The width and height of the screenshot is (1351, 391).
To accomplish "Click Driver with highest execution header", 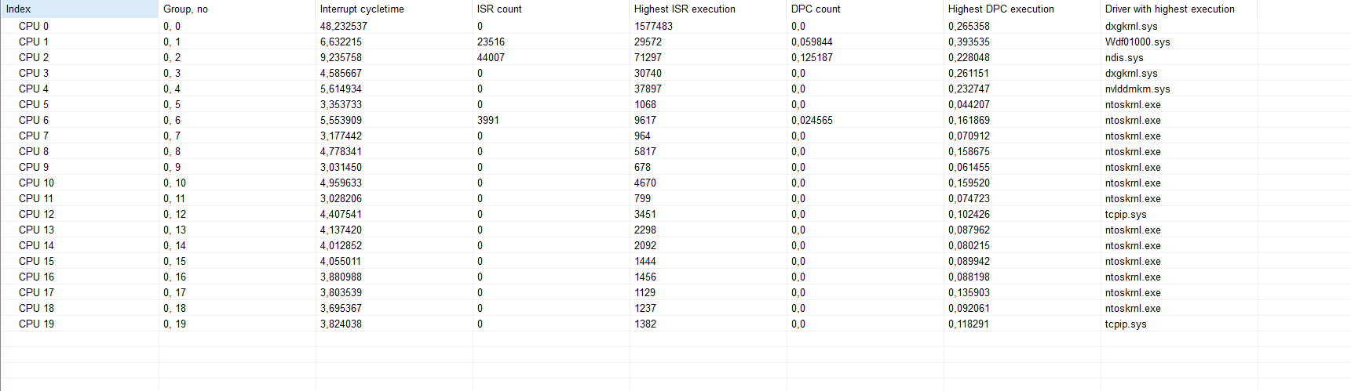I will (x=1170, y=9).
